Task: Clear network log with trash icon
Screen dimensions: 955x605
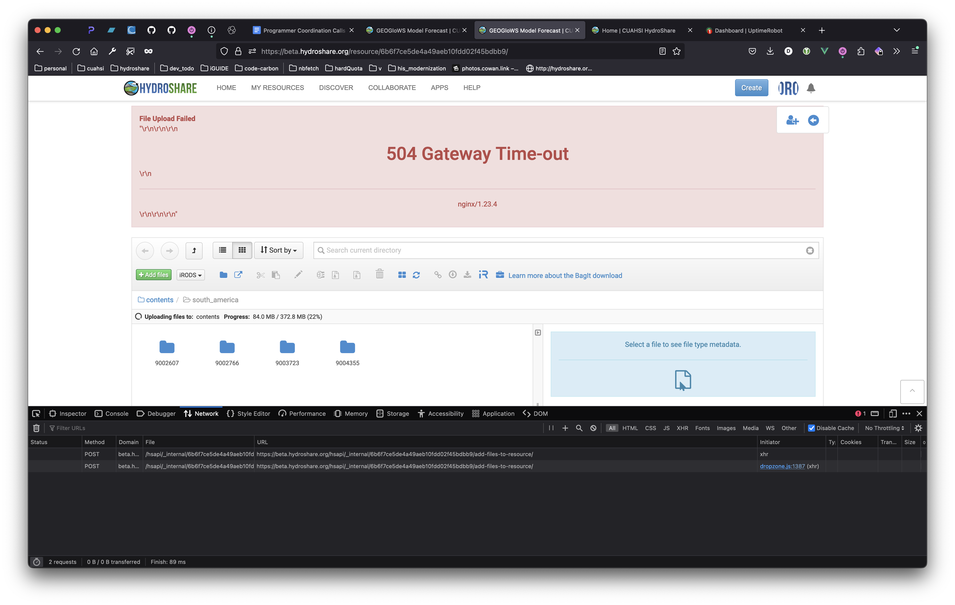Action: pos(36,428)
